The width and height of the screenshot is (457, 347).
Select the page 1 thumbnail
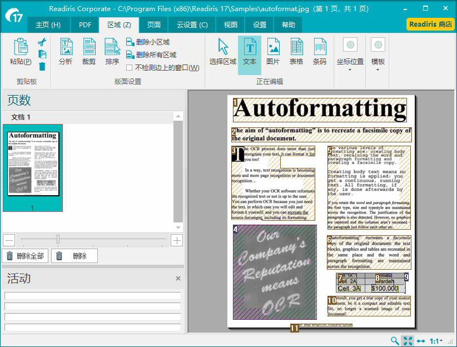click(33, 164)
